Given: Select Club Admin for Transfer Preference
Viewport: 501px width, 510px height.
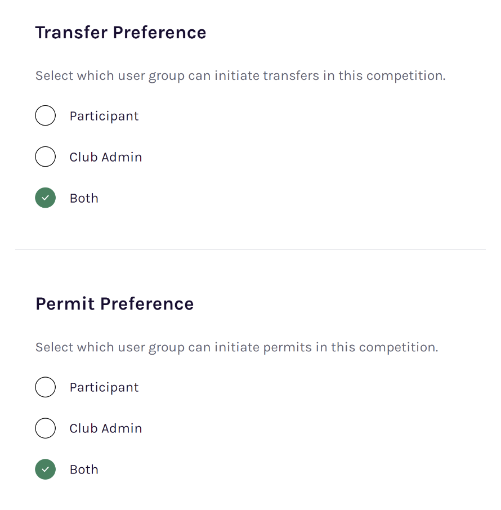Looking at the screenshot, I should pyautogui.click(x=46, y=156).
